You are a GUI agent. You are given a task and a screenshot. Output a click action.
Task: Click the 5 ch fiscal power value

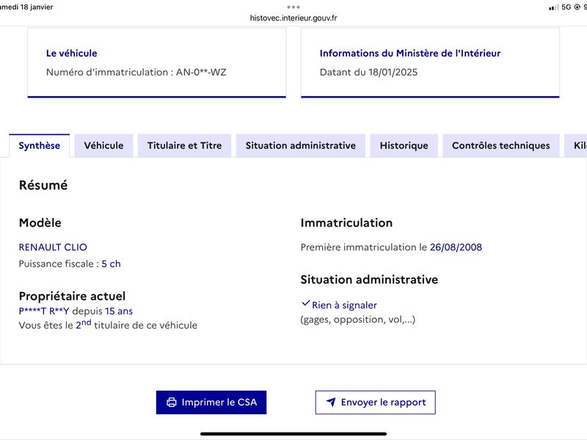point(112,264)
